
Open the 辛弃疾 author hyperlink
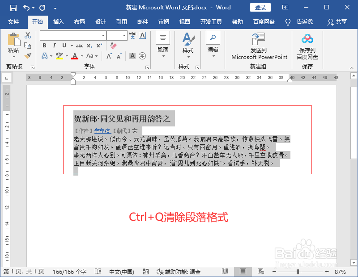coord(102,131)
